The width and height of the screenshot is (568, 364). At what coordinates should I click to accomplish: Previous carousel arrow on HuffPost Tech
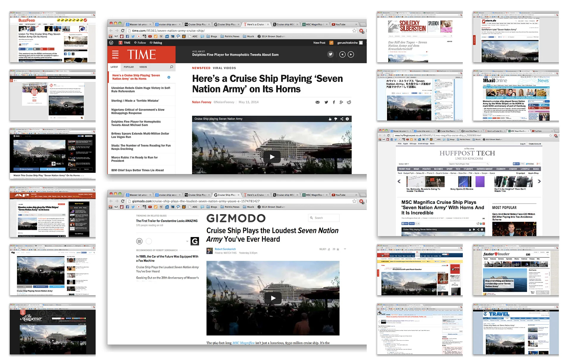399,181
